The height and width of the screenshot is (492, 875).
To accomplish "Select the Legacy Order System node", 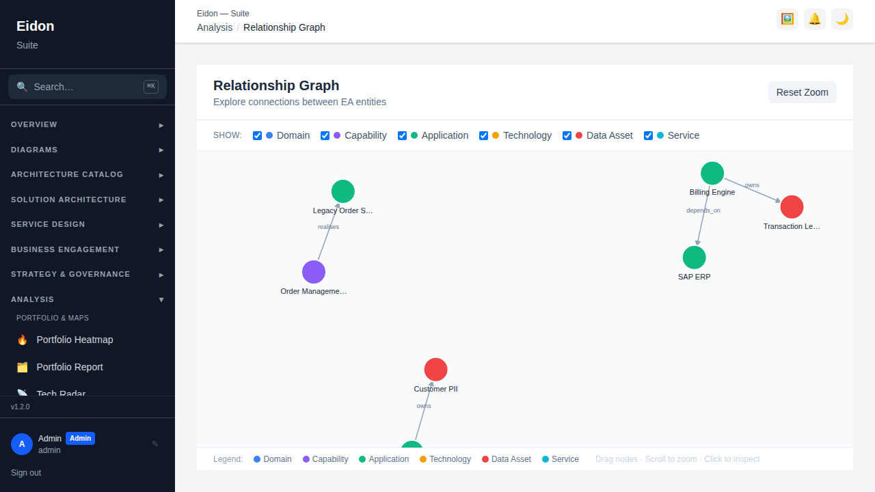I will 343,191.
